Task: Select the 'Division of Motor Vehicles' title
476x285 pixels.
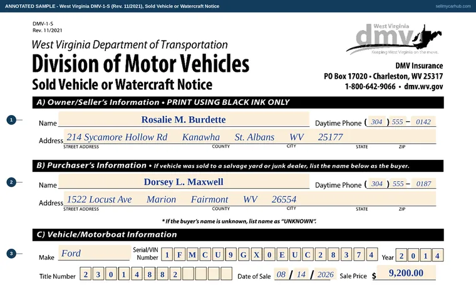Action: tap(140, 63)
